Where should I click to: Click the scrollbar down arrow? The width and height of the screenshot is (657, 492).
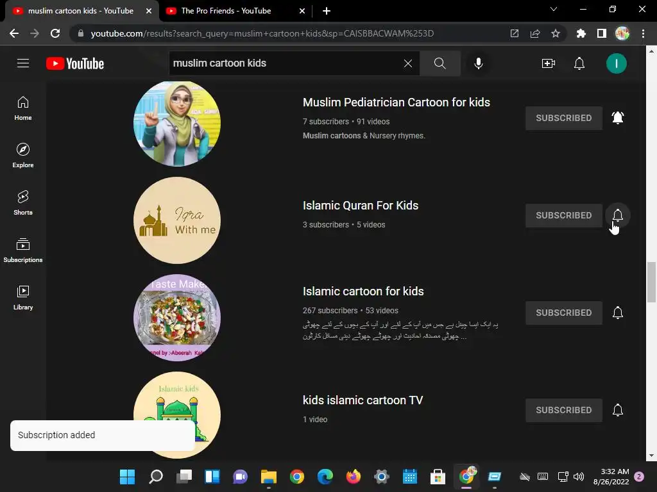pyautogui.click(x=651, y=455)
